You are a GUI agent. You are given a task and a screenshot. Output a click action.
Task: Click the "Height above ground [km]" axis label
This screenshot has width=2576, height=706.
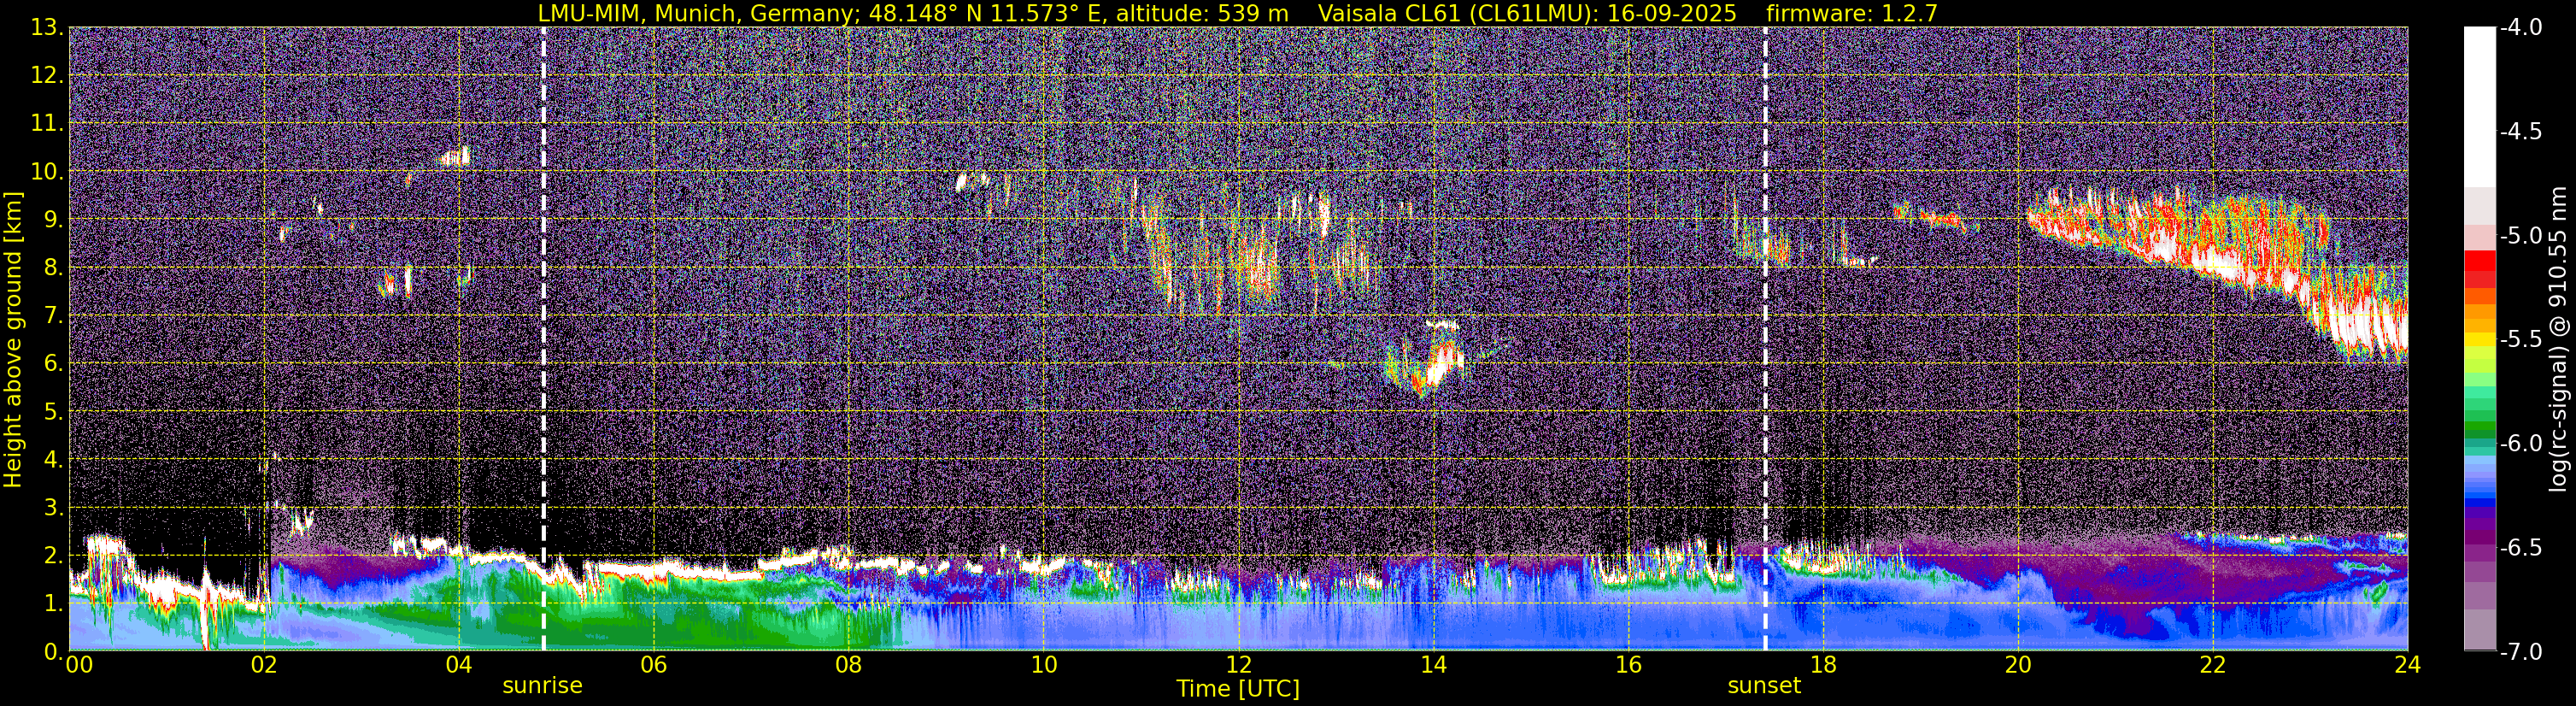13,339
